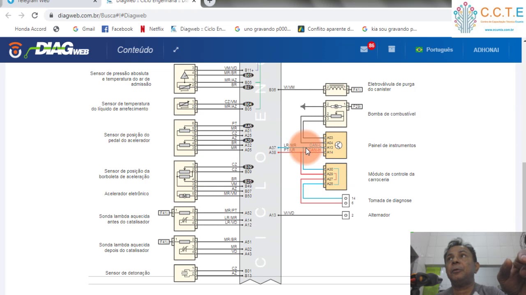Screen dimensions: 526x295
Task: Click the expand fullscreen arrows icon
Action: click(x=176, y=50)
